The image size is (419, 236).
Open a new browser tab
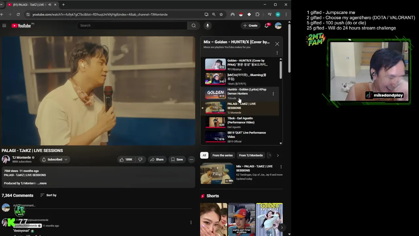[64, 5]
